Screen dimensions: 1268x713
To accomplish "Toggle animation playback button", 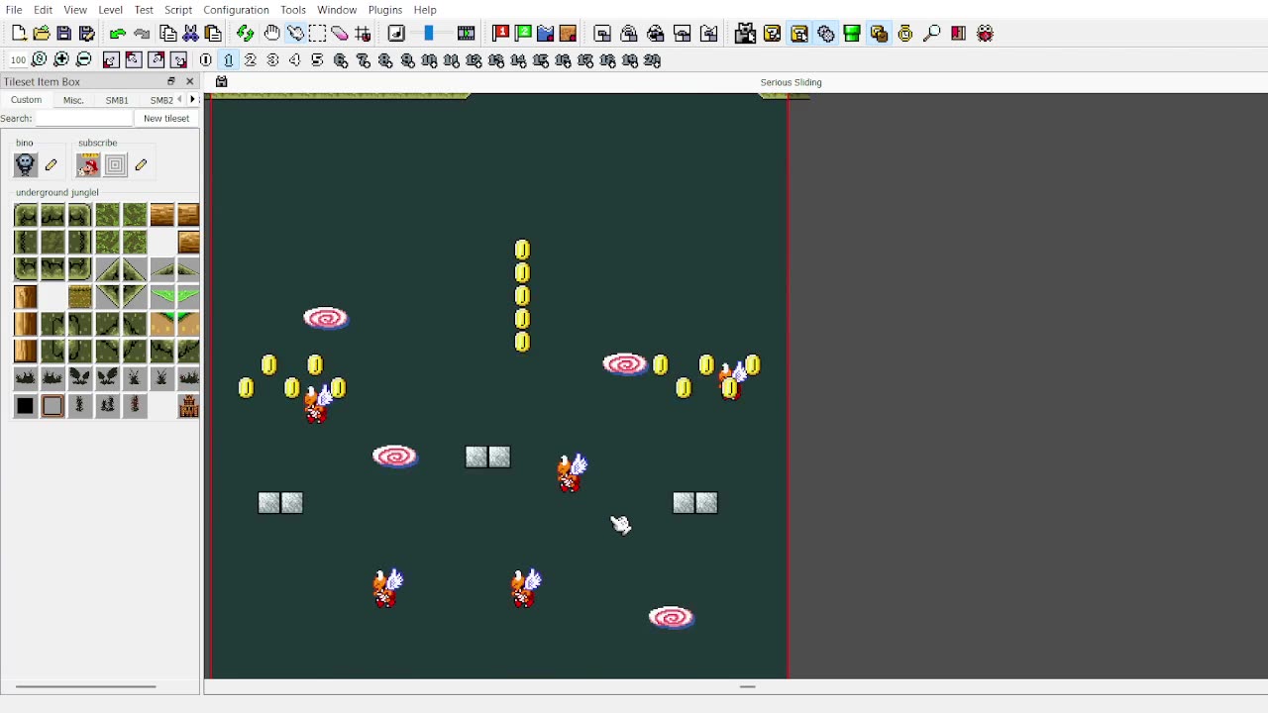I will pos(396,34).
